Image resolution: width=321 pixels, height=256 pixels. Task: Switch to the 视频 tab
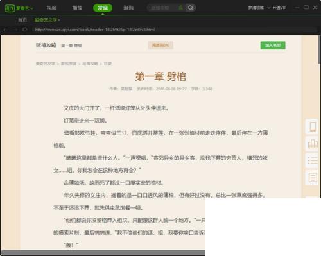click(51, 8)
